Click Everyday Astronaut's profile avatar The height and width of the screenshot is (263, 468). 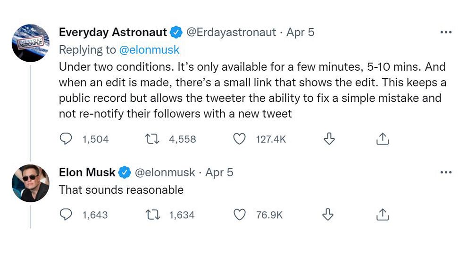point(31,43)
